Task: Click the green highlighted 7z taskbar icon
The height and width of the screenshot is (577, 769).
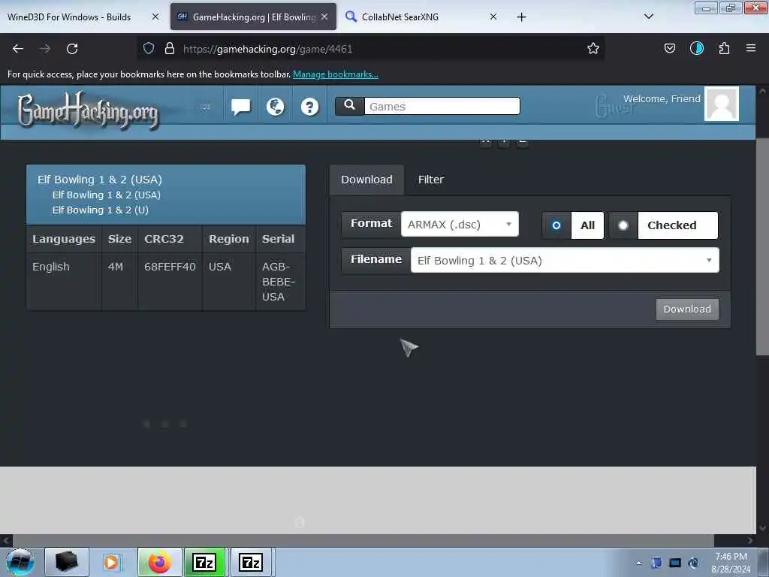Action: pos(204,562)
